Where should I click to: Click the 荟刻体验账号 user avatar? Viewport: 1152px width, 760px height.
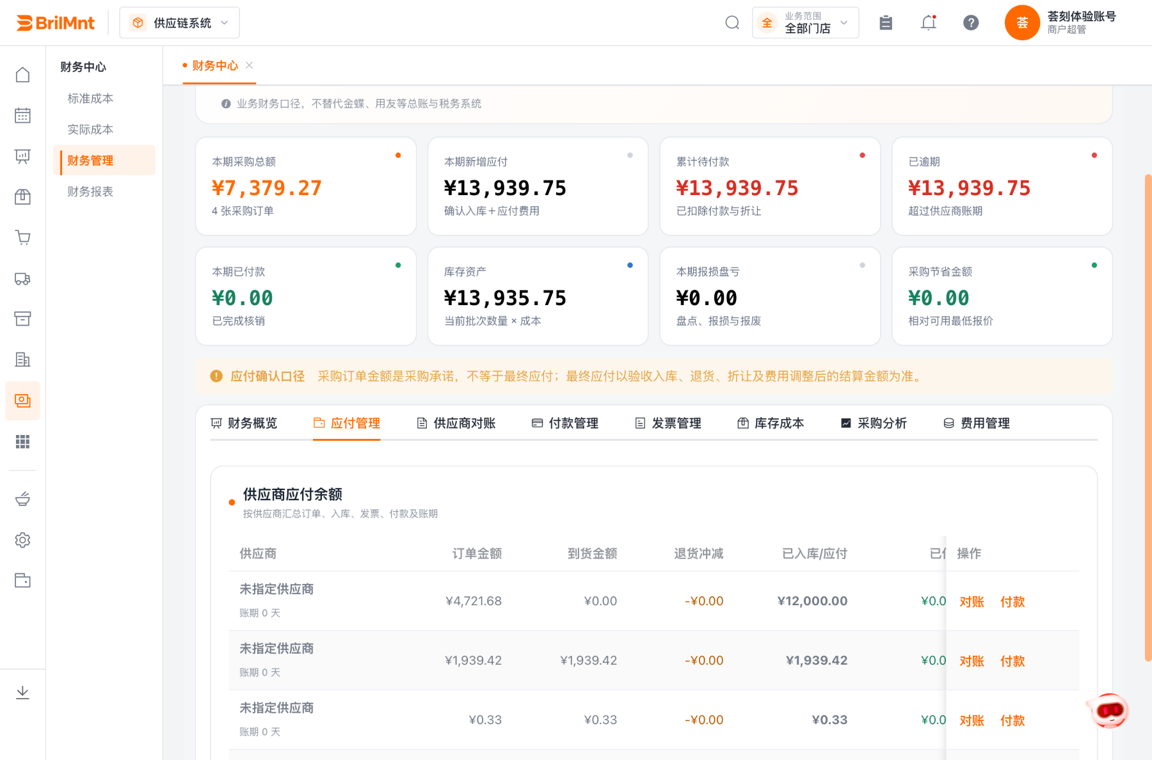click(1022, 23)
